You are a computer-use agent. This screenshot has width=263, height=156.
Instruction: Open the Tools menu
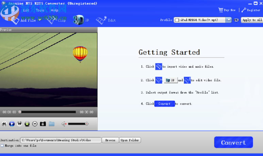(x=40, y=10)
